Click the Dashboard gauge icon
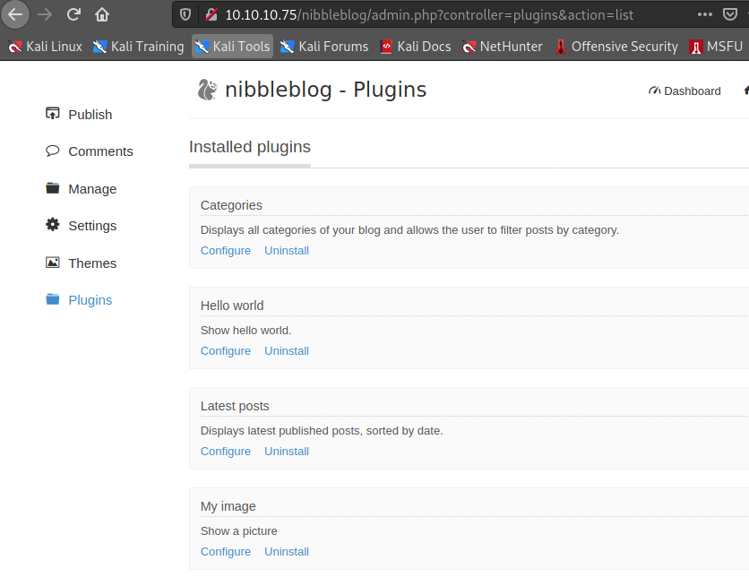749x586 pixels. click(654, 90)
